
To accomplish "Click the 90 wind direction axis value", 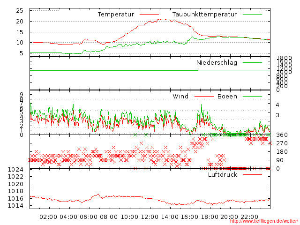I will (280, 160).
